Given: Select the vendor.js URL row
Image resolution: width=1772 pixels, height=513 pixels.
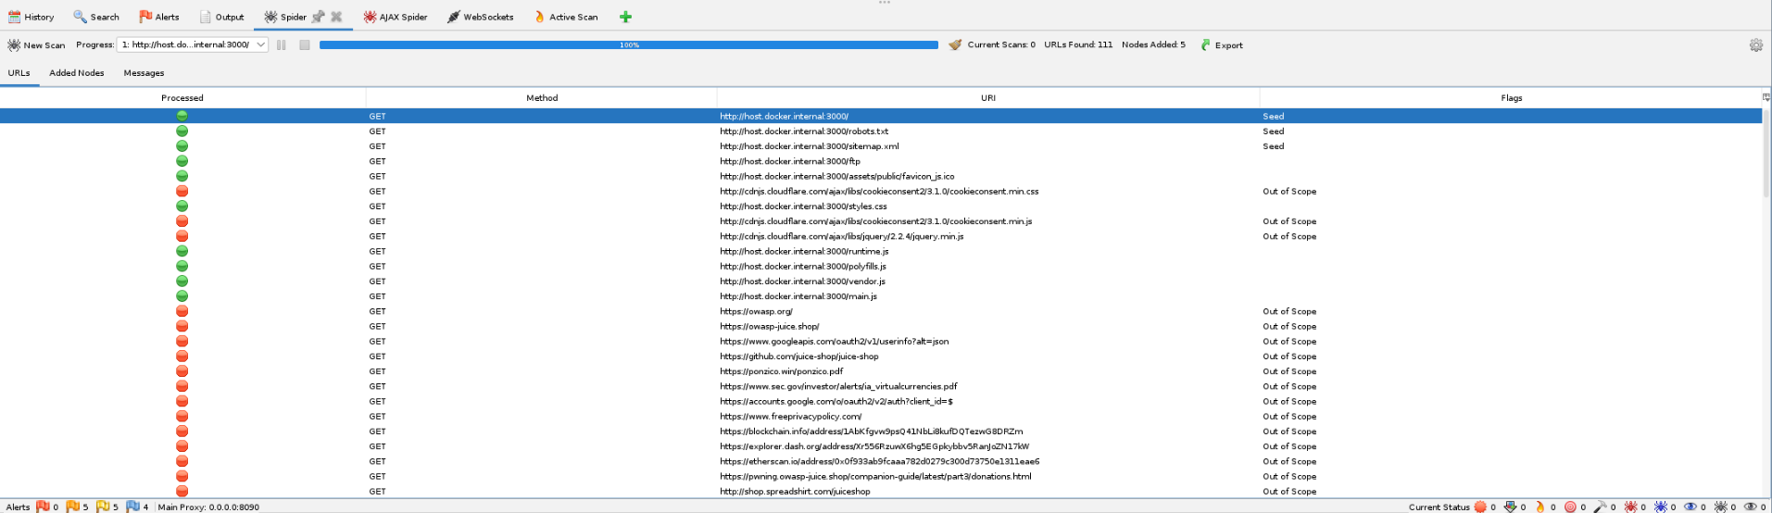Looking at the screenshot, I should (x=881, y=281).
